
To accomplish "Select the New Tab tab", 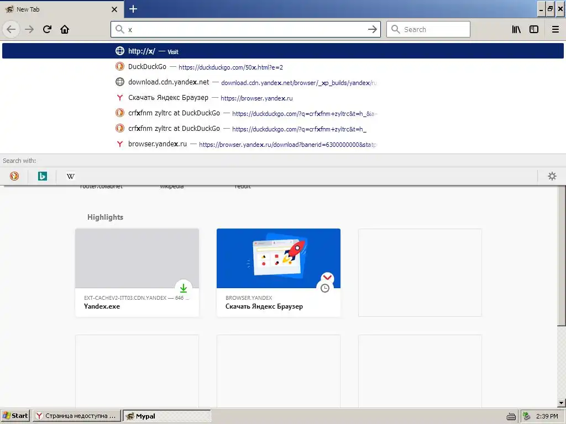I will 62,9.
